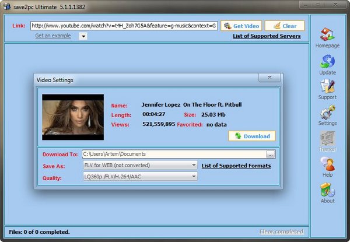Open List of Supported Formats link
This screenshot has width=350, height=242.
(x=236, y=166)
